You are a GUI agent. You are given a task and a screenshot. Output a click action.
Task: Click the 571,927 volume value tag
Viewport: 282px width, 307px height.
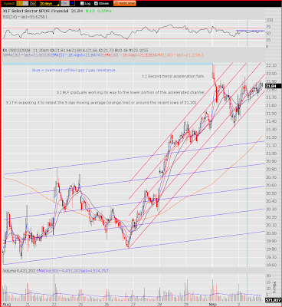click(x=273, y=300)
